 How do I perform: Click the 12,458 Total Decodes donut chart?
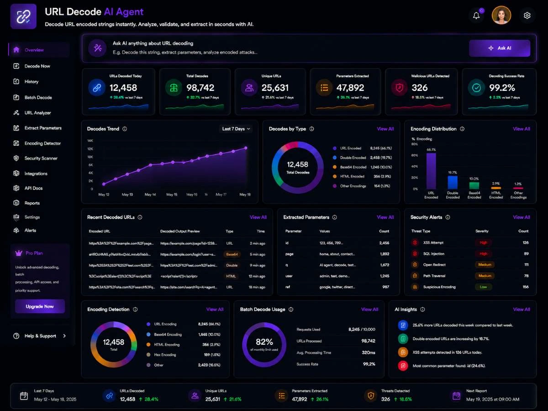[297, 167]
